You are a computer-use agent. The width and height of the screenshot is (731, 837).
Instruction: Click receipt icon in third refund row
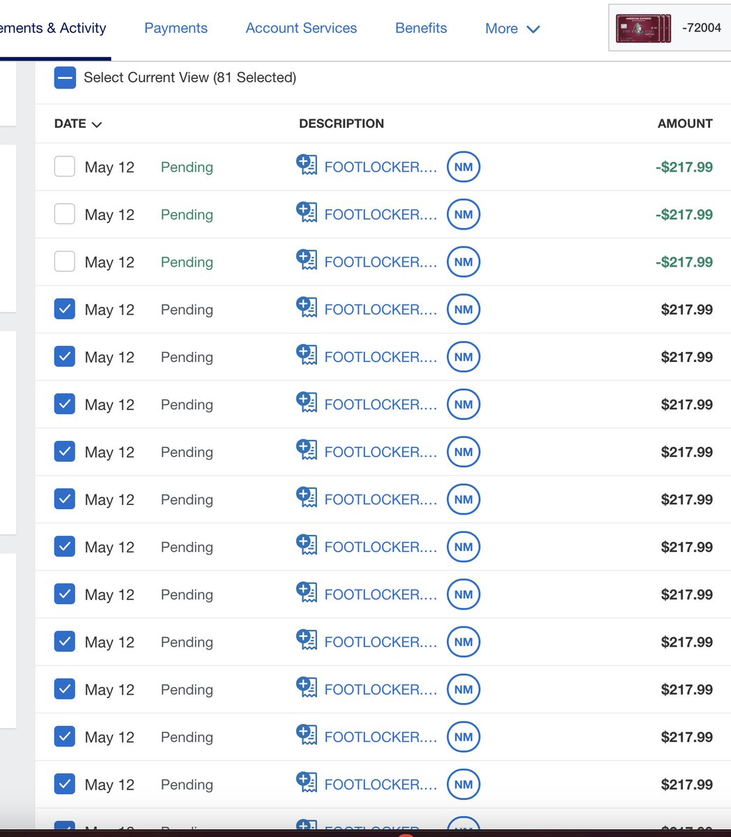(307, 260)
